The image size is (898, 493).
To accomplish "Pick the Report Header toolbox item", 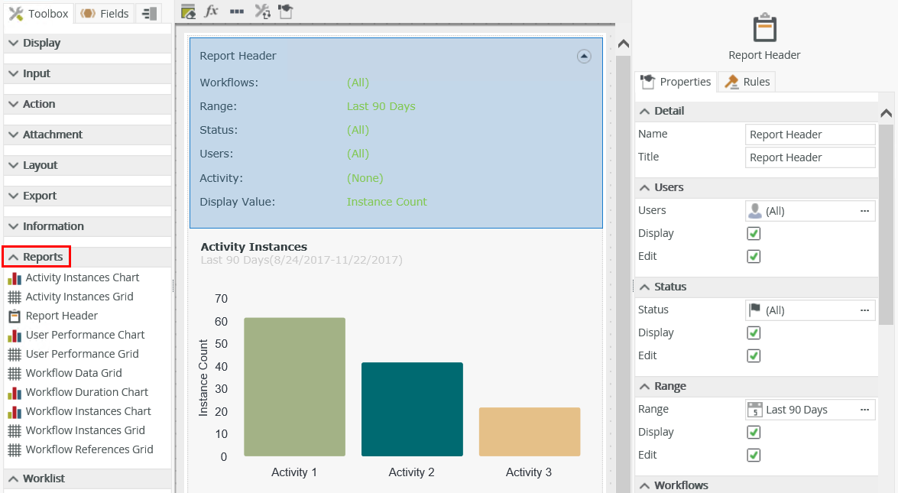I will click(61, 316).
